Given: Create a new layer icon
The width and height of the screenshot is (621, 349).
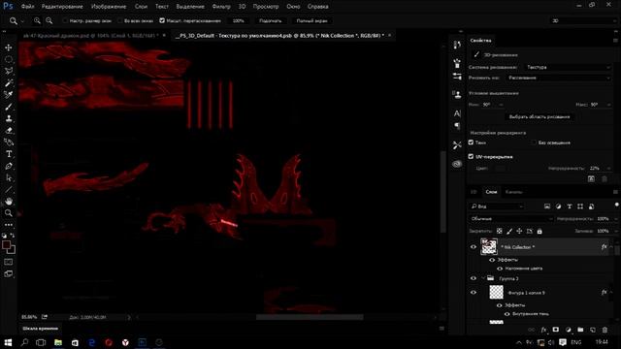Looking at the screenshot, I should 593,330.
